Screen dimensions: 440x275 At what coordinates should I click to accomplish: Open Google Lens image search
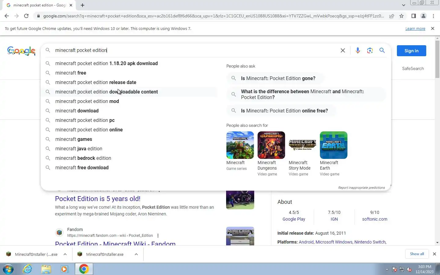click(370, 50)
